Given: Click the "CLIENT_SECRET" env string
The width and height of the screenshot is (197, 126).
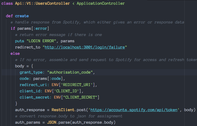Looking at the screenshot, I should tap(80, 98).
